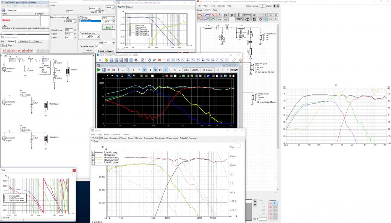
Task: Switch to the Group delay tab in Graphs
Action: coord(148,138)
